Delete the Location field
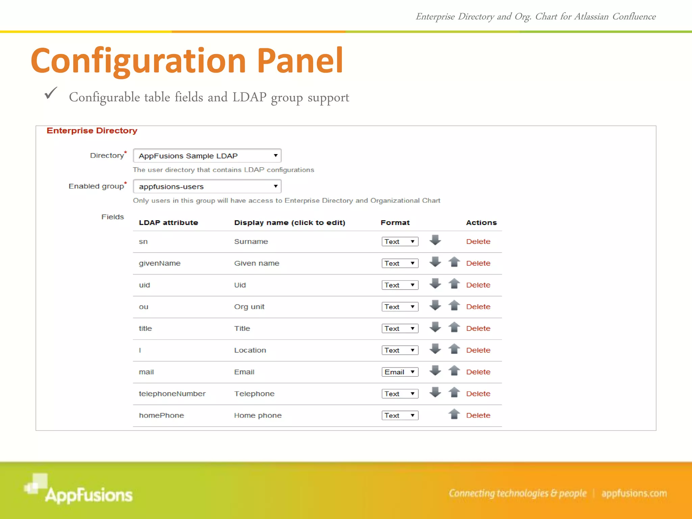 tap(478, 350)
